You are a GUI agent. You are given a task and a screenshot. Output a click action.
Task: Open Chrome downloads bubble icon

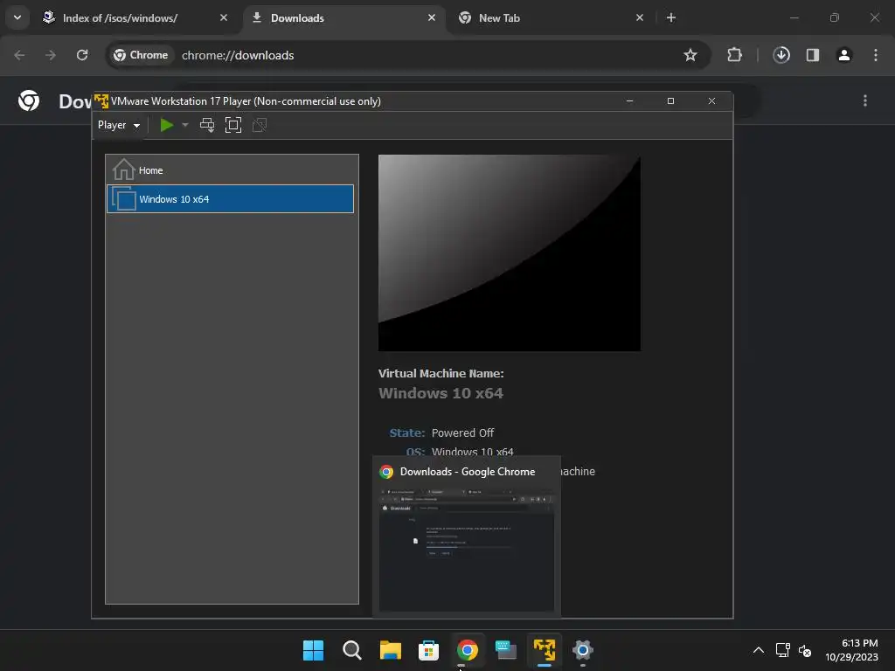click(781, 55)
